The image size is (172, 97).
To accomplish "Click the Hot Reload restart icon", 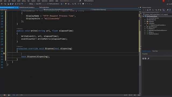I will click(x=62, y=4).
